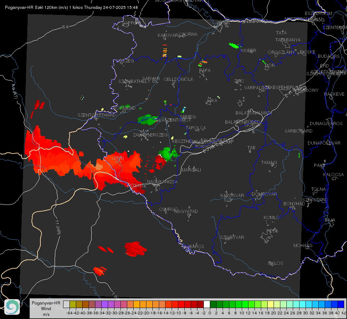Pick the gray swatch at legend's left end

point(66,304)
